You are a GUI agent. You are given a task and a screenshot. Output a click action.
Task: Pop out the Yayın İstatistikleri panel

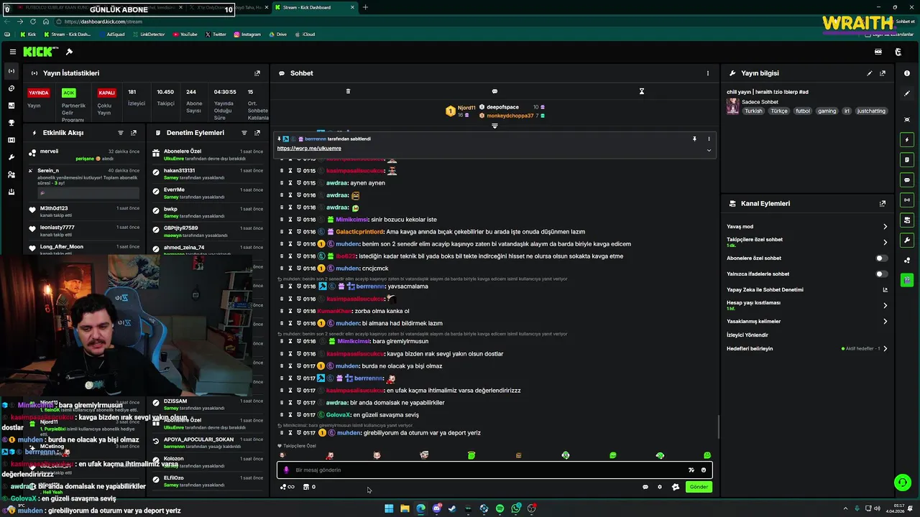[x=257, y=73]
